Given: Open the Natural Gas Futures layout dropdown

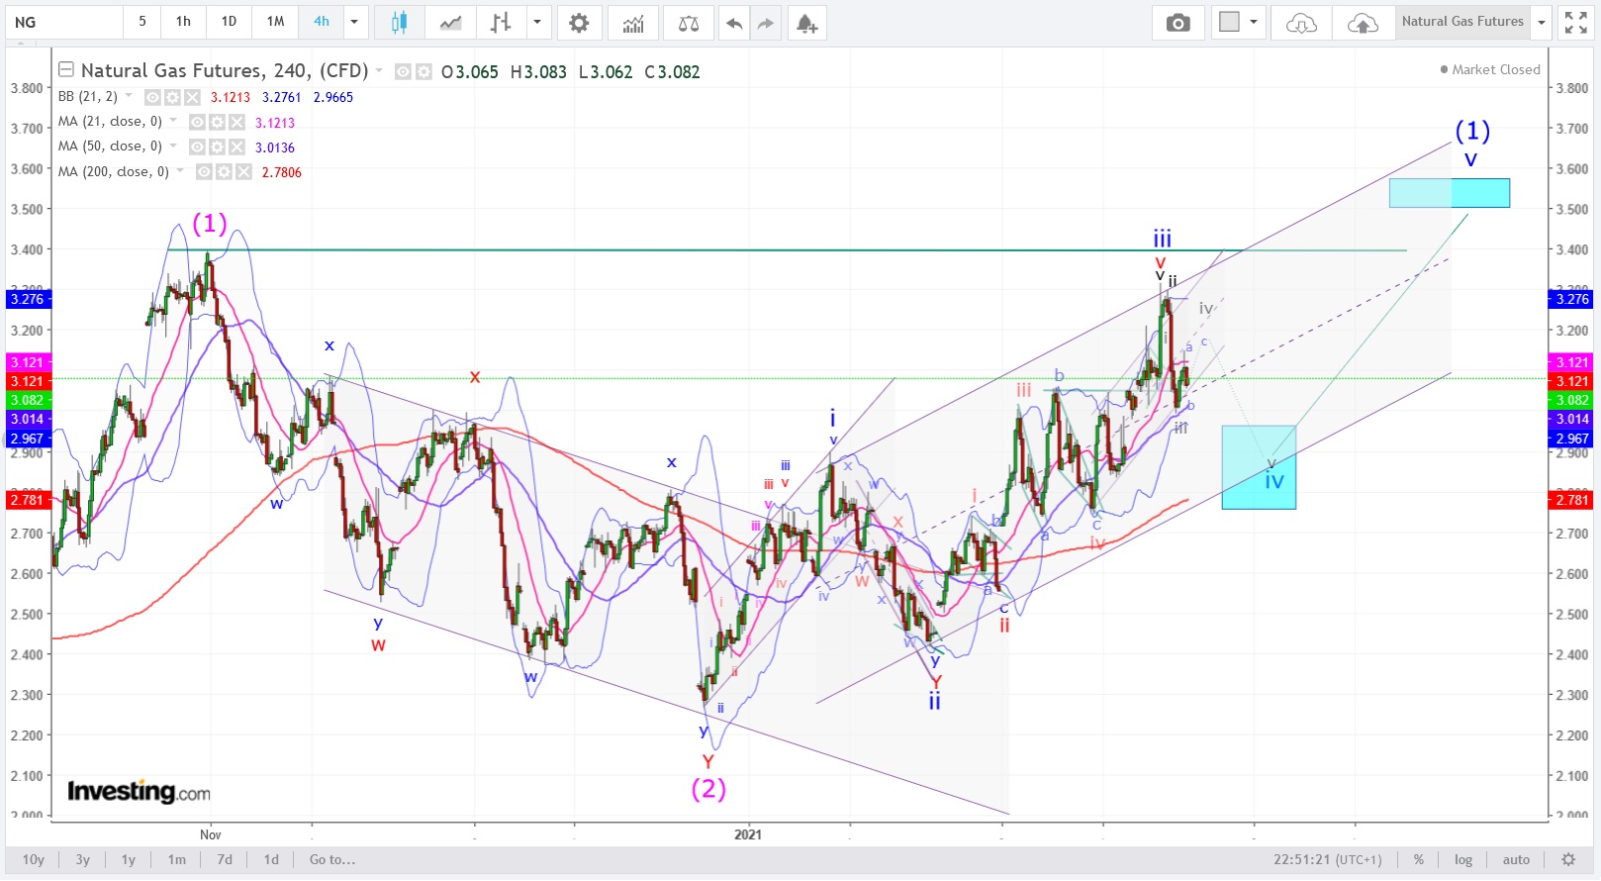Looking at the screenshot, I should click(x=1541, y=22).
